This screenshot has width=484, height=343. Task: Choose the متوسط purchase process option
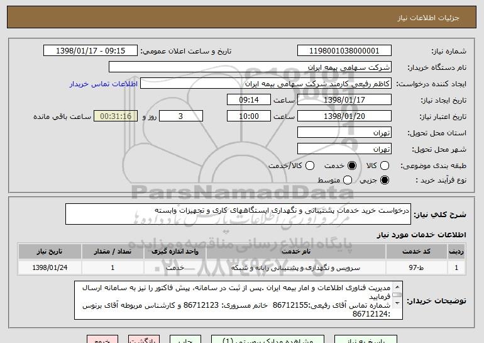348,180
